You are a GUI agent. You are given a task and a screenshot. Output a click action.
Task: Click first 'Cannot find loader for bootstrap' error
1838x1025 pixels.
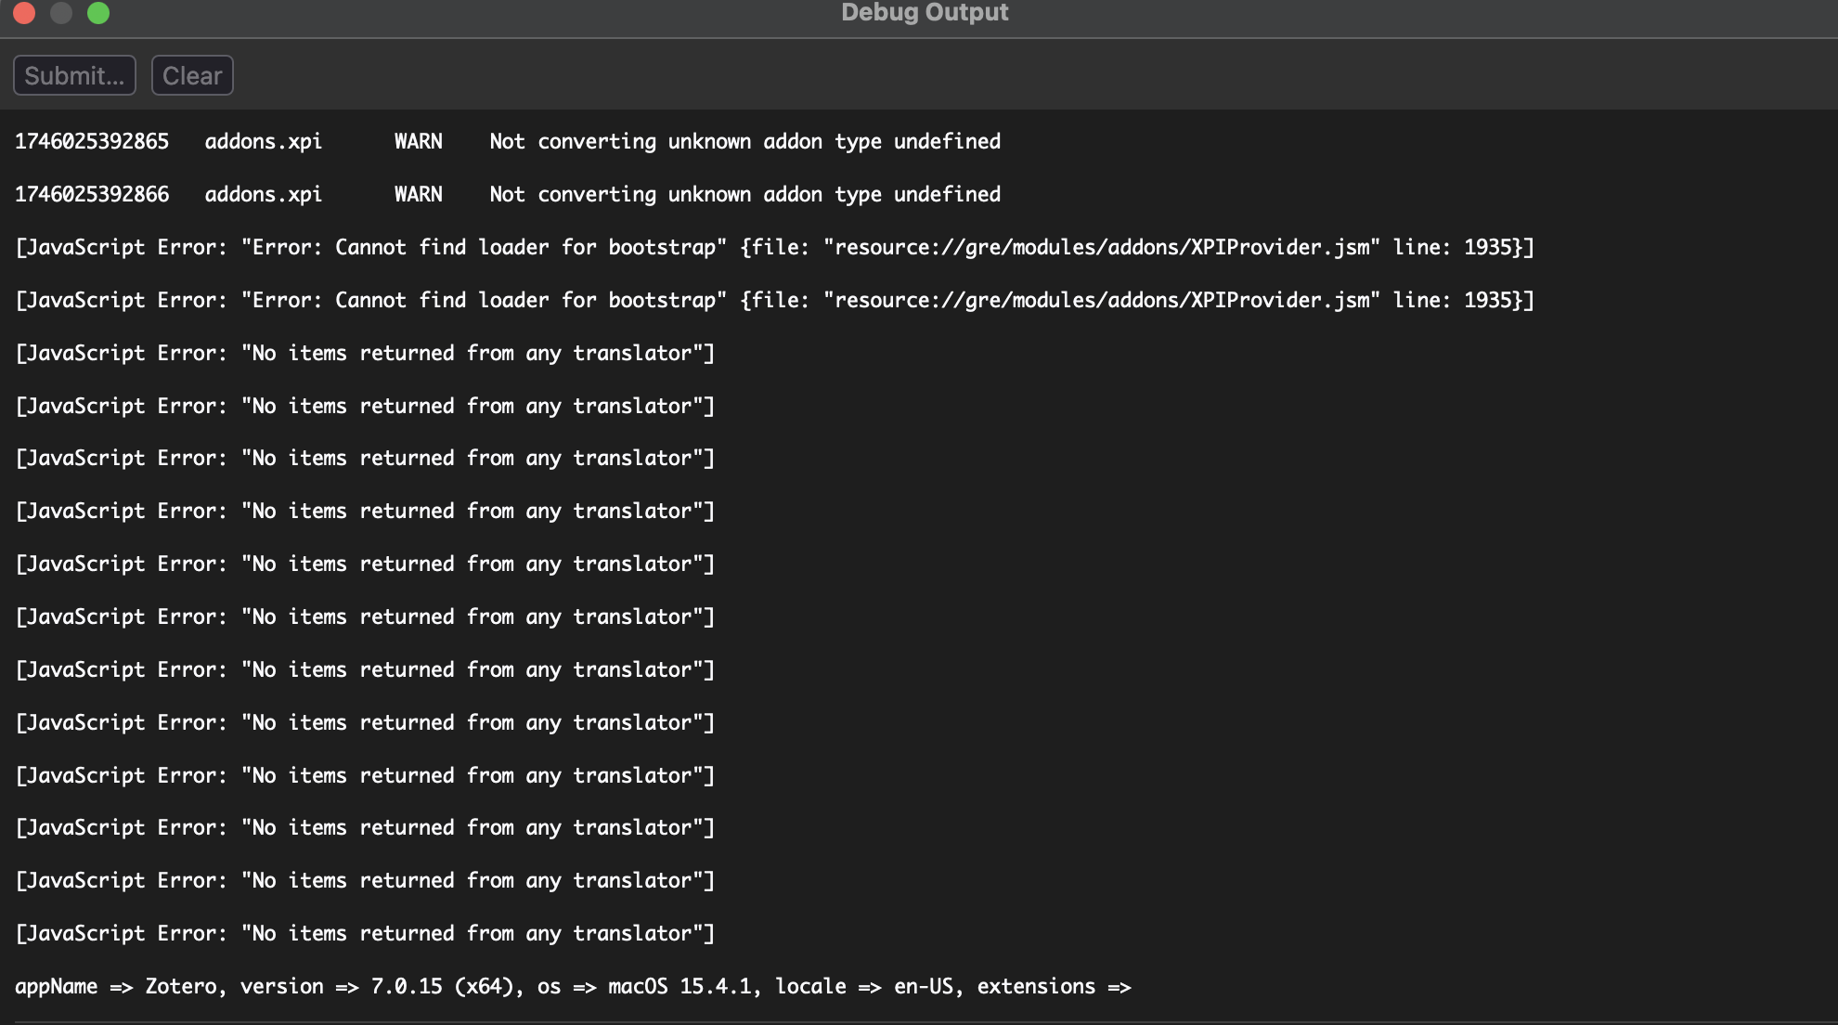coord(483,247)
